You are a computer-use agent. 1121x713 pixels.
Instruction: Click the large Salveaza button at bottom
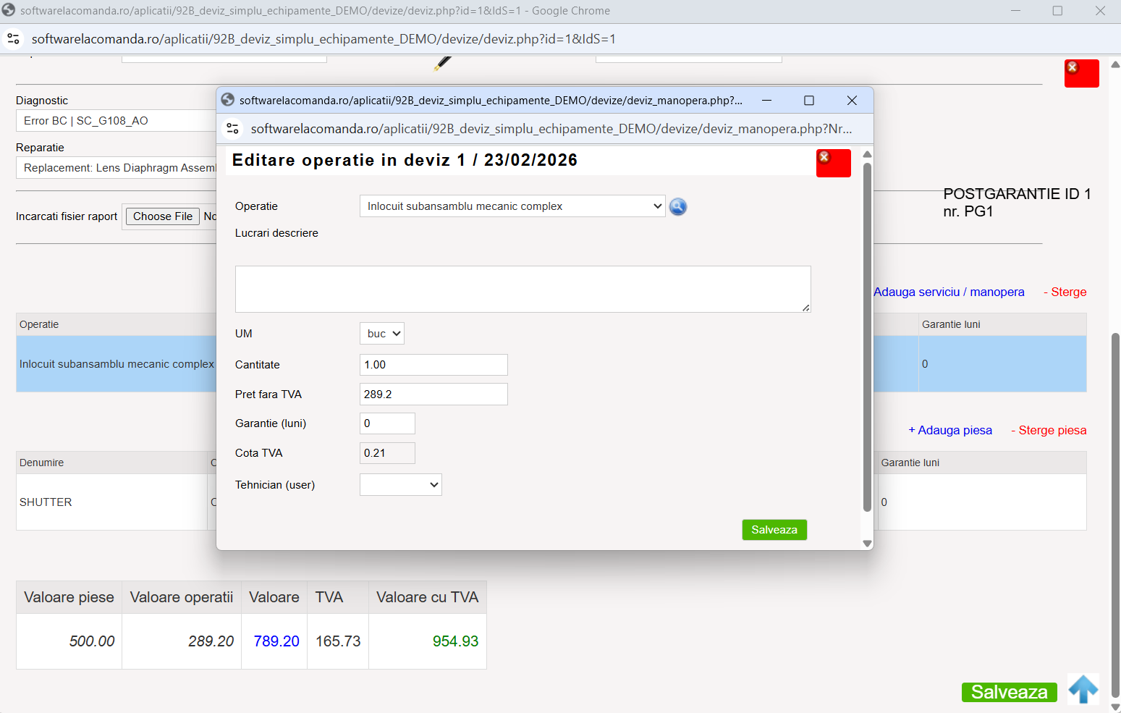[x=1010, y=692]
